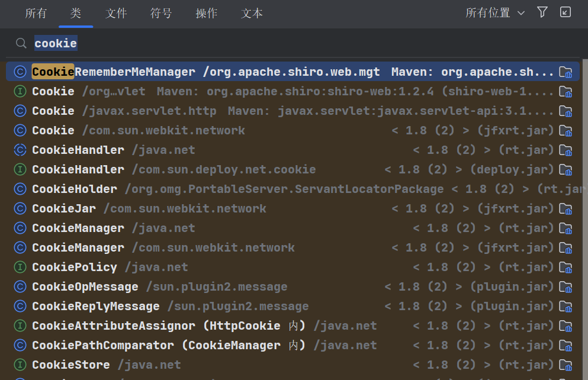Open the filter options for search results
The height and width of the screenshot is (380, 588).
coord(542,12)
